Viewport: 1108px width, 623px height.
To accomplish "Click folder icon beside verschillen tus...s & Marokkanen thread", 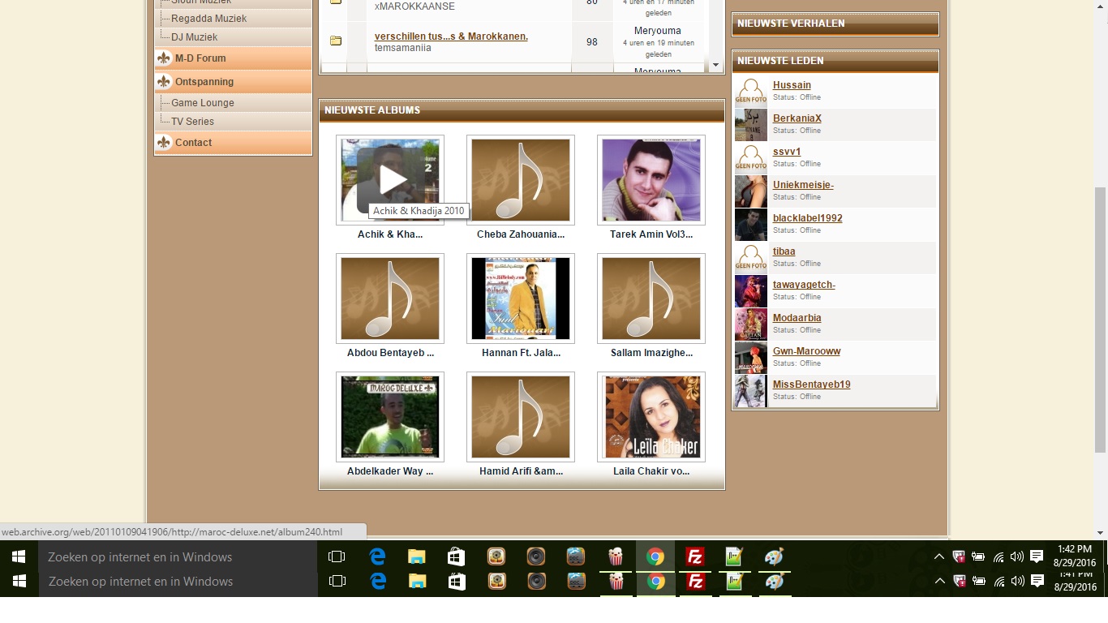I will point(336,41).
